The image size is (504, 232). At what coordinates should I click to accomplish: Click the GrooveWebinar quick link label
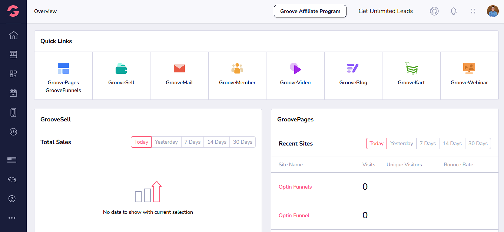click(469, 82)
